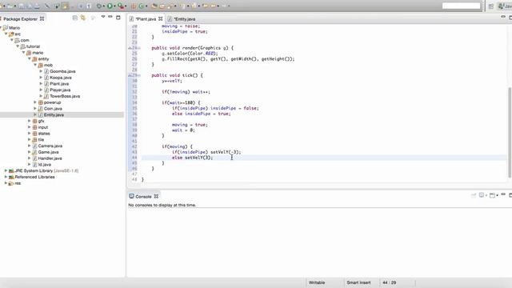This screenshot has height=288, width=512.
Task: Toggle folding for the tick method
Action: 139,75
